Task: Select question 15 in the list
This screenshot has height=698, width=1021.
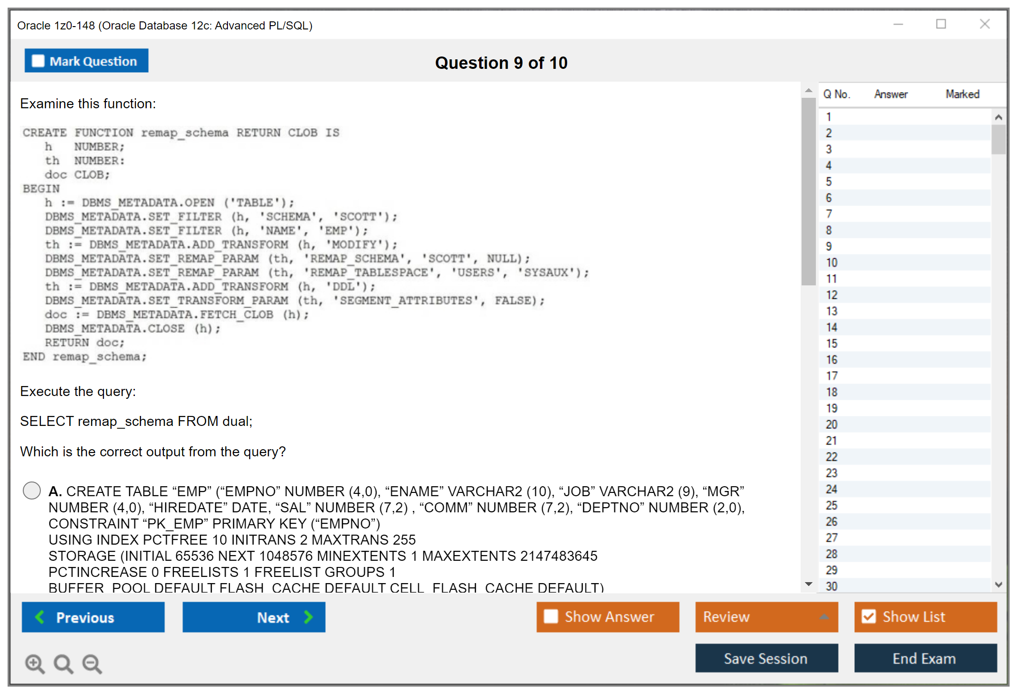Action: pyautogui.click(x=832, y=343)
